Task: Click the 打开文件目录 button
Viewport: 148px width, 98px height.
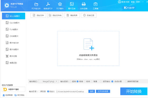Action: point(103,91)
